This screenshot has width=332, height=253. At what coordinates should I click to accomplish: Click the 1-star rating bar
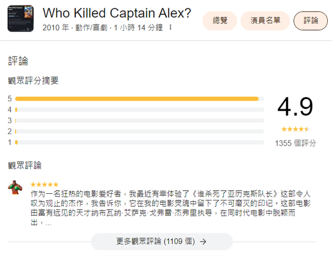[x=139, y=143]
